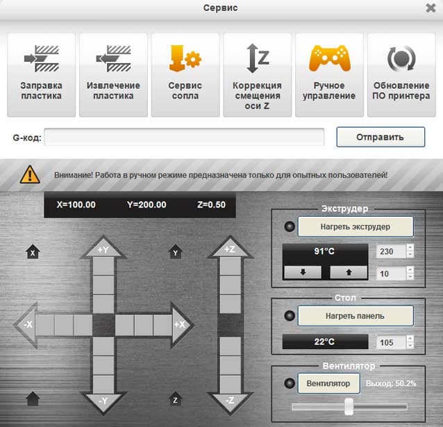The height and width of the screenshot is (427, 443).
Task: Decrease the extrusion amount 10
Action: click(x=410, y=277)
